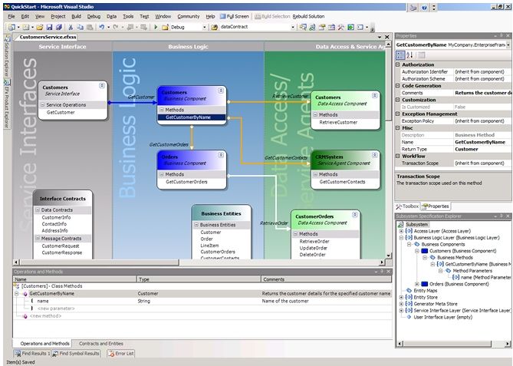Open Solution Explorer side tab
This screenshot has height=366, width=513.
coord(7,56)
